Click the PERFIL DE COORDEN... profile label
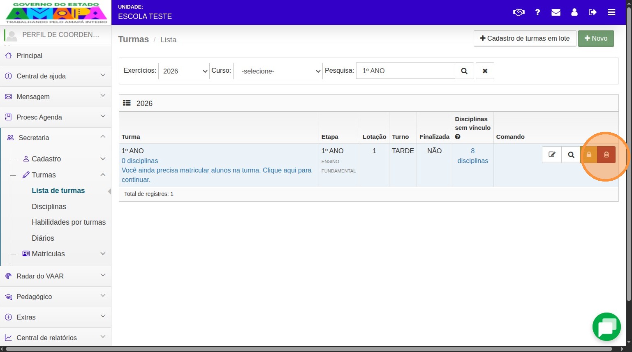The height and width of the screenshot is (352, 632). point(61,35)
